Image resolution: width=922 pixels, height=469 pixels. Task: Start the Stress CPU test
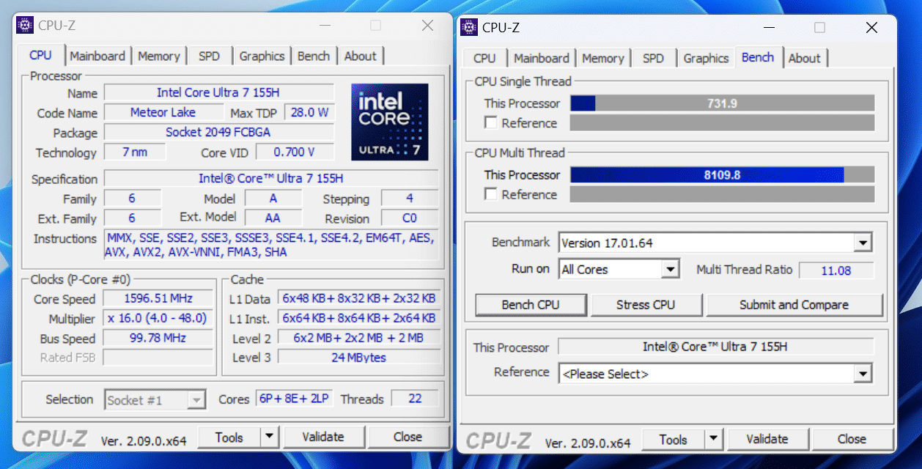click(646, 305)
